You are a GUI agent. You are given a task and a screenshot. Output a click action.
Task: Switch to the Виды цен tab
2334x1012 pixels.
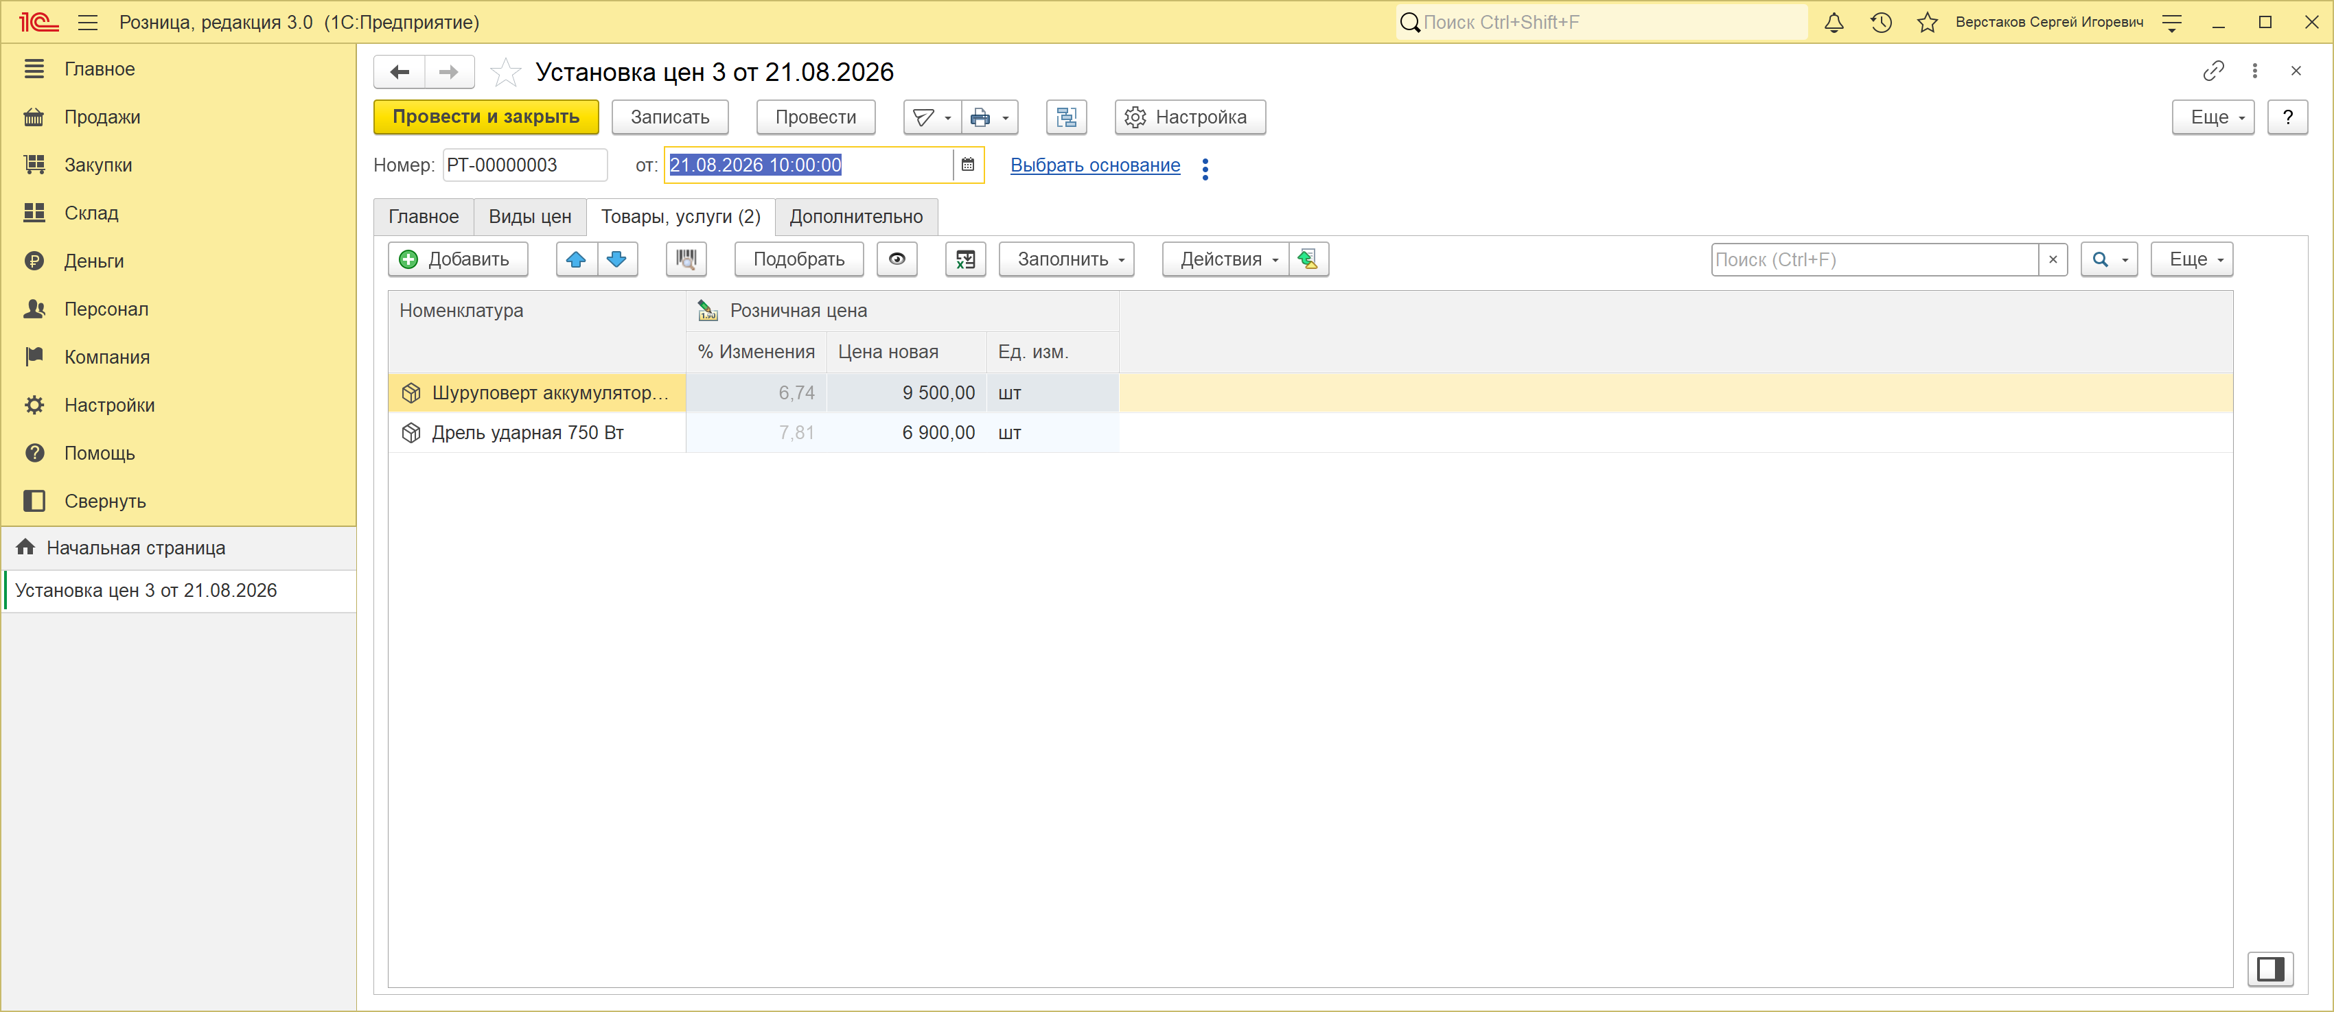(530, 217)
